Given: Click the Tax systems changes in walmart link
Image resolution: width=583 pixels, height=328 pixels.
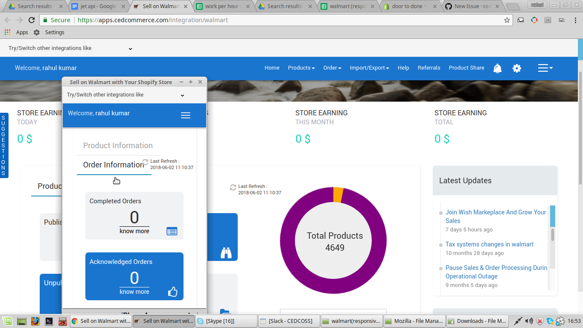Looking at the screenshot, I should coord(490,244).
